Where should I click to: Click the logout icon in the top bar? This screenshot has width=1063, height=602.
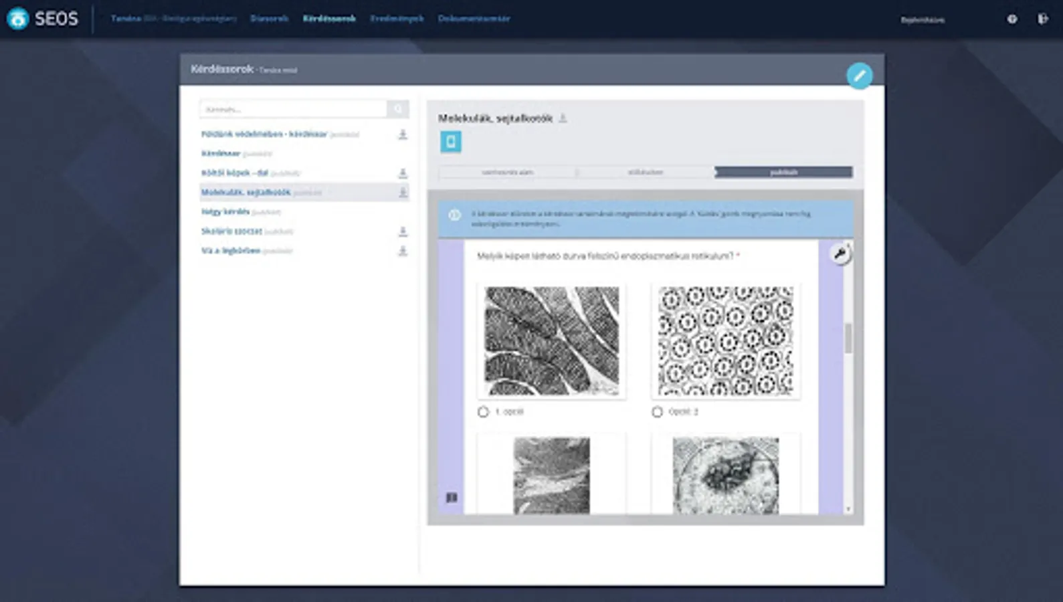click(1042, 19)
